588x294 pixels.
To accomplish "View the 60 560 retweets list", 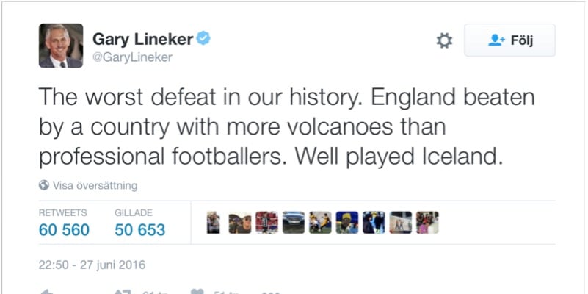I will (x=64, y=230).
